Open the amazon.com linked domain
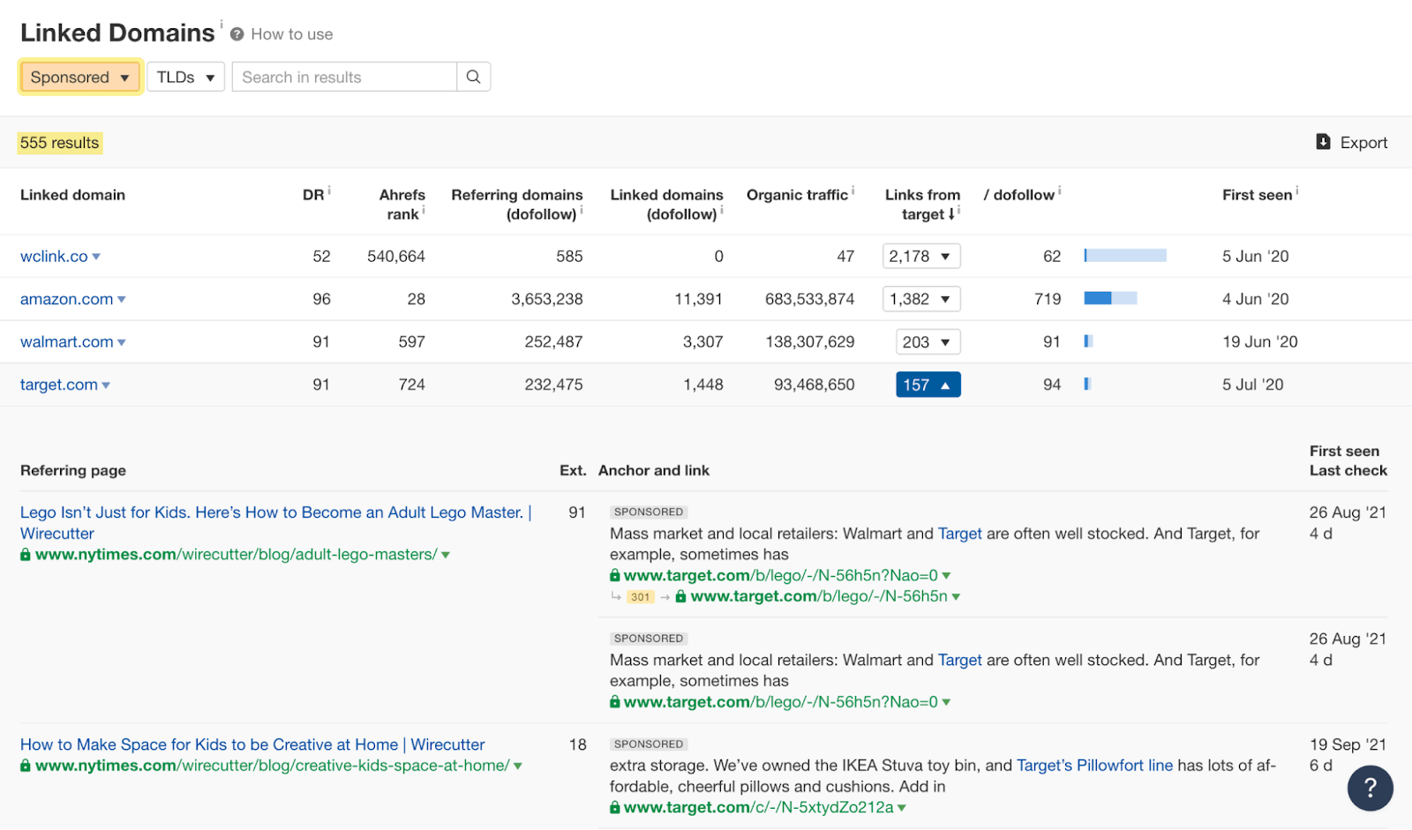This screenshot has height=830, width=1412. [65, 298]
